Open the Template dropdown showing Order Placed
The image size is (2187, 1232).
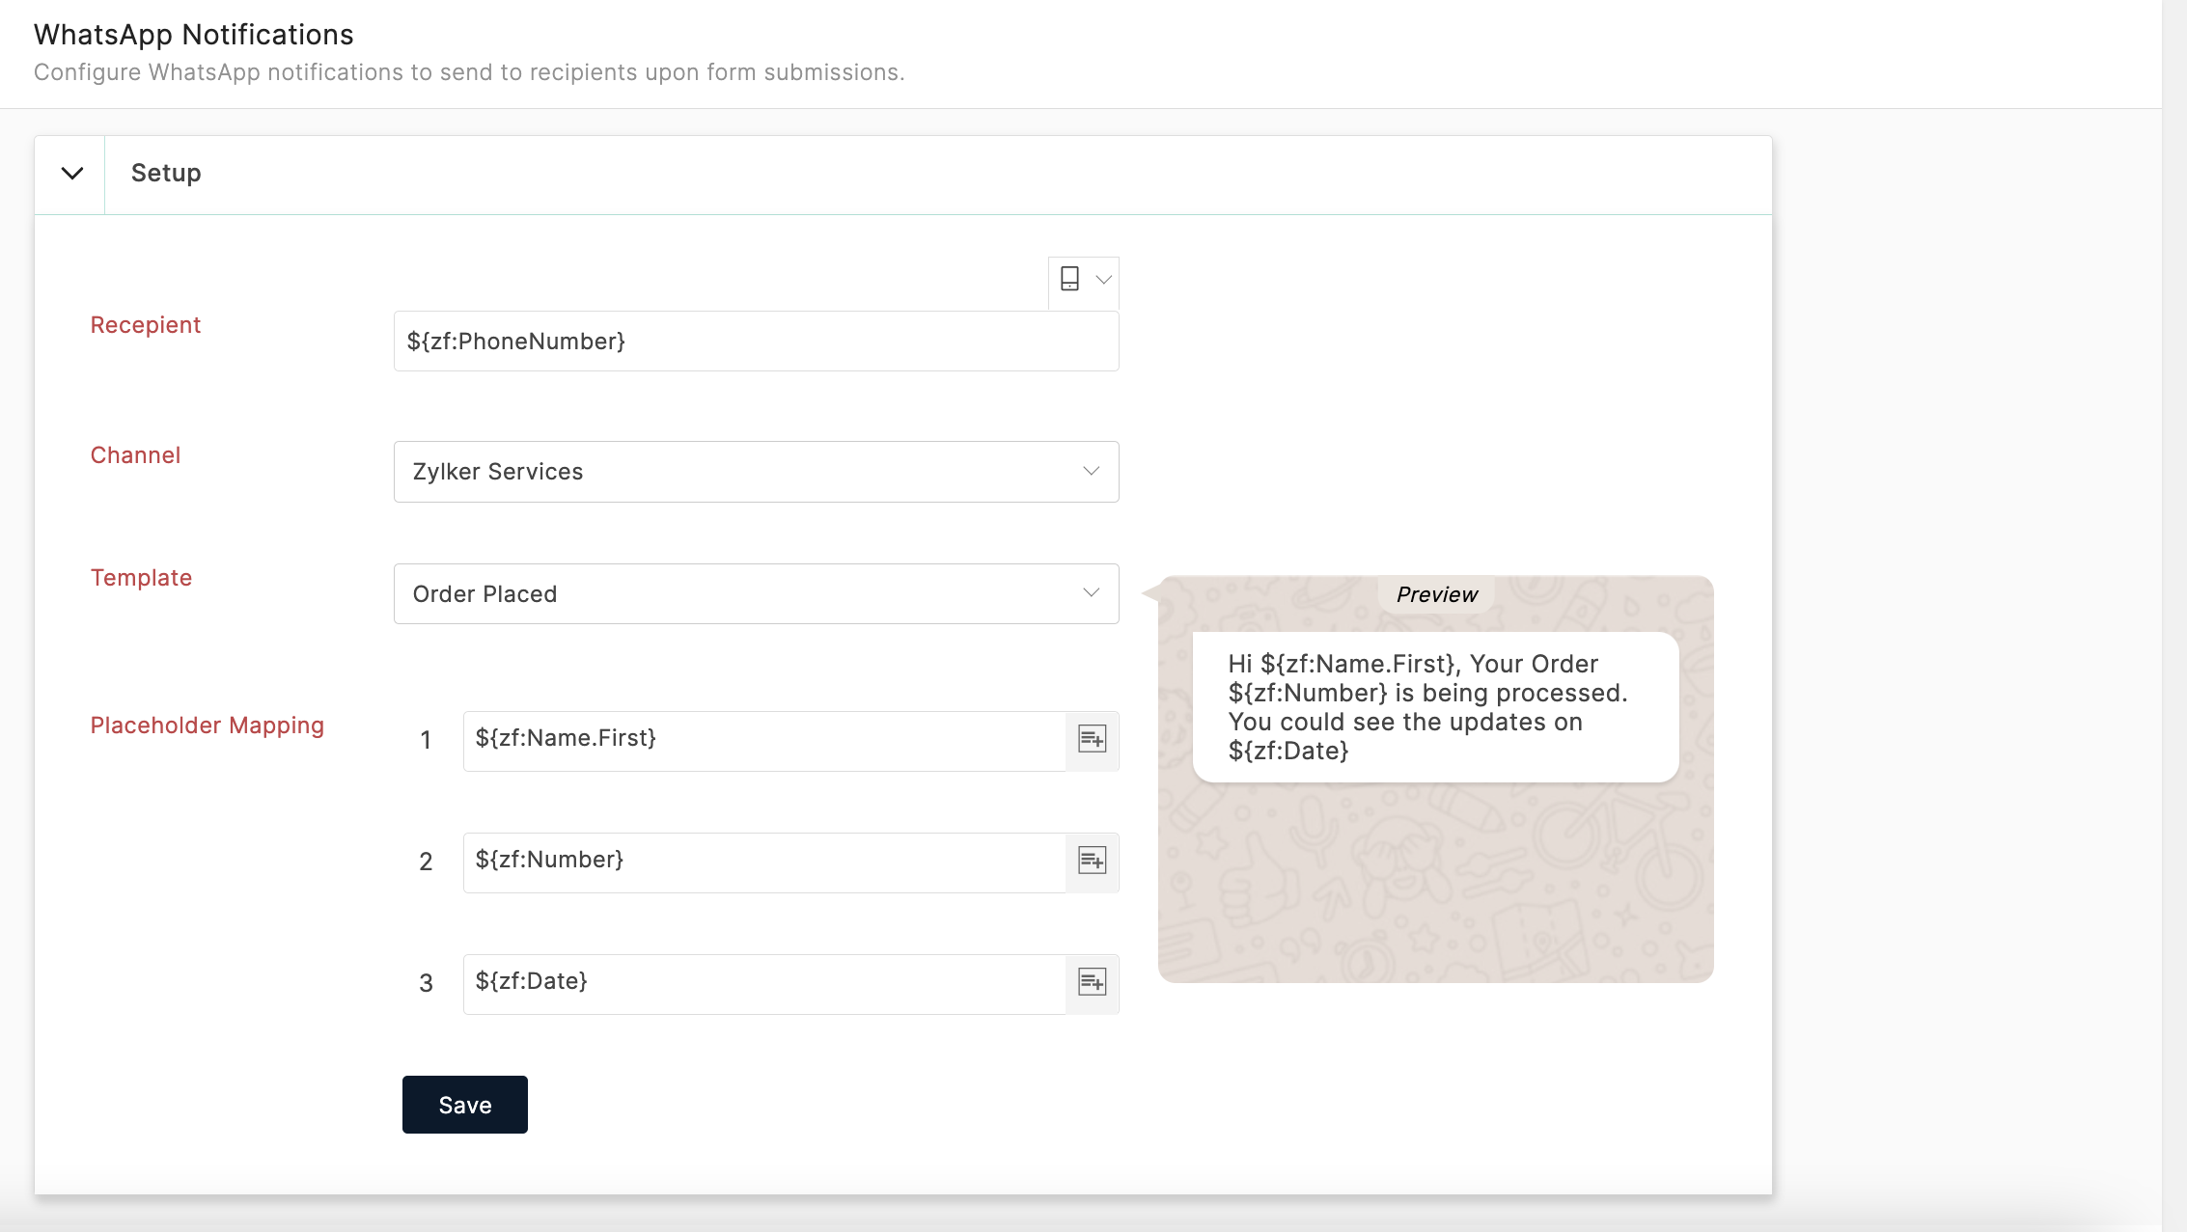[x=756, y=594]
